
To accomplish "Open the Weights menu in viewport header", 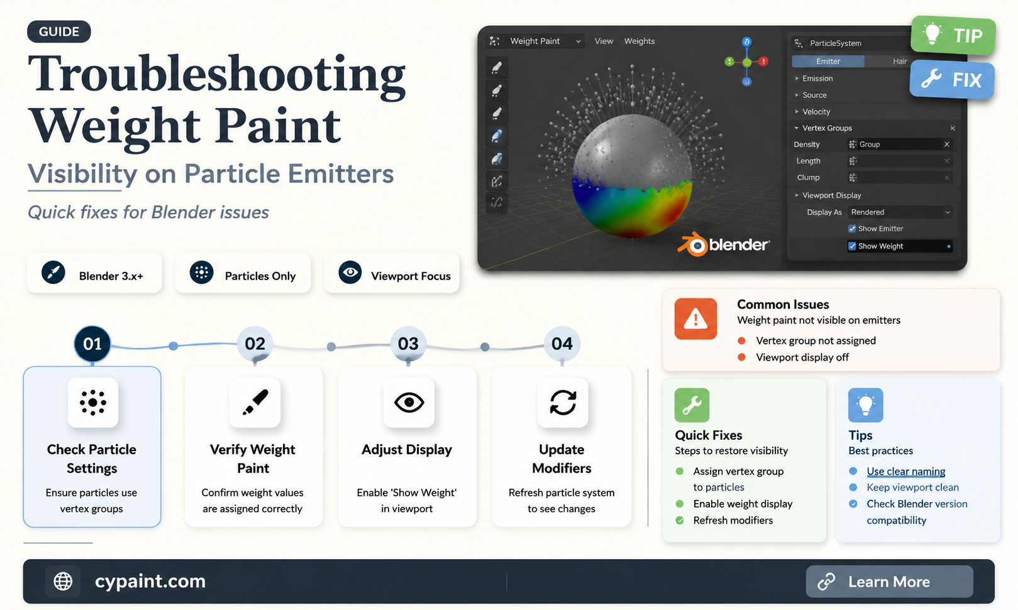I will pyautogui.click(x=639, y=41).
